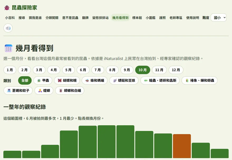232x160 pixels.
Task: Select the 幾月看得到 navigation tab
Action: (x=120, y=18)
